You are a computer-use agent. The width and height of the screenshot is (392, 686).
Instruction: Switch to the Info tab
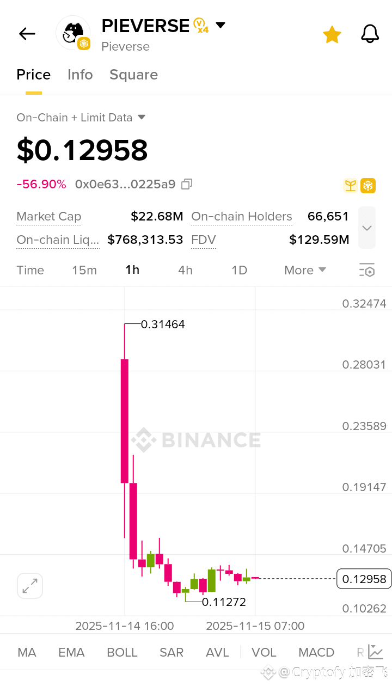[x=80, y=75]
